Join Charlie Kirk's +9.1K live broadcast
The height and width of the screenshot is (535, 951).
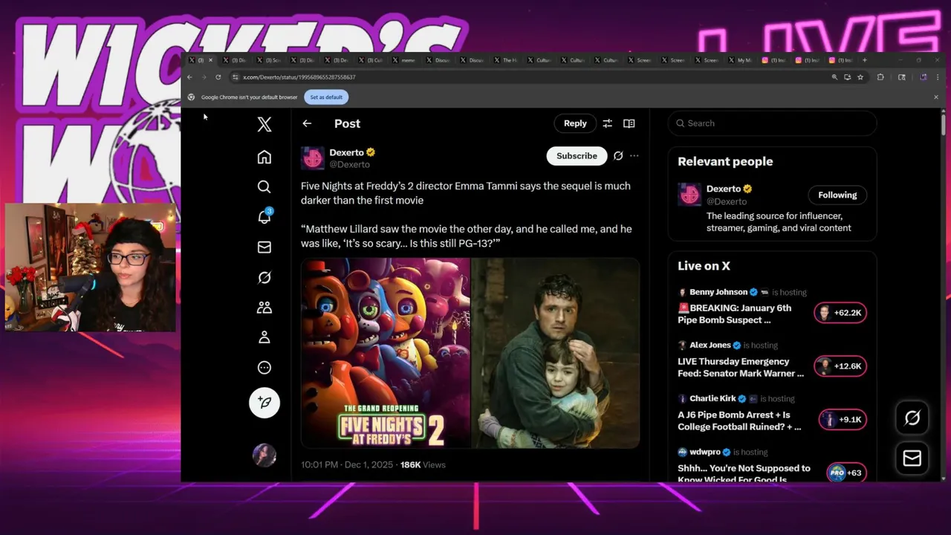tap(843, 420)
